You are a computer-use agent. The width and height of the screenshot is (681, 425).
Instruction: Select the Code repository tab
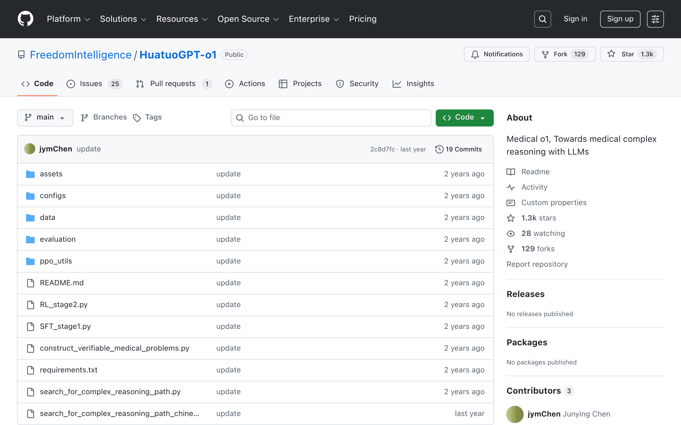tap(38, 84)
